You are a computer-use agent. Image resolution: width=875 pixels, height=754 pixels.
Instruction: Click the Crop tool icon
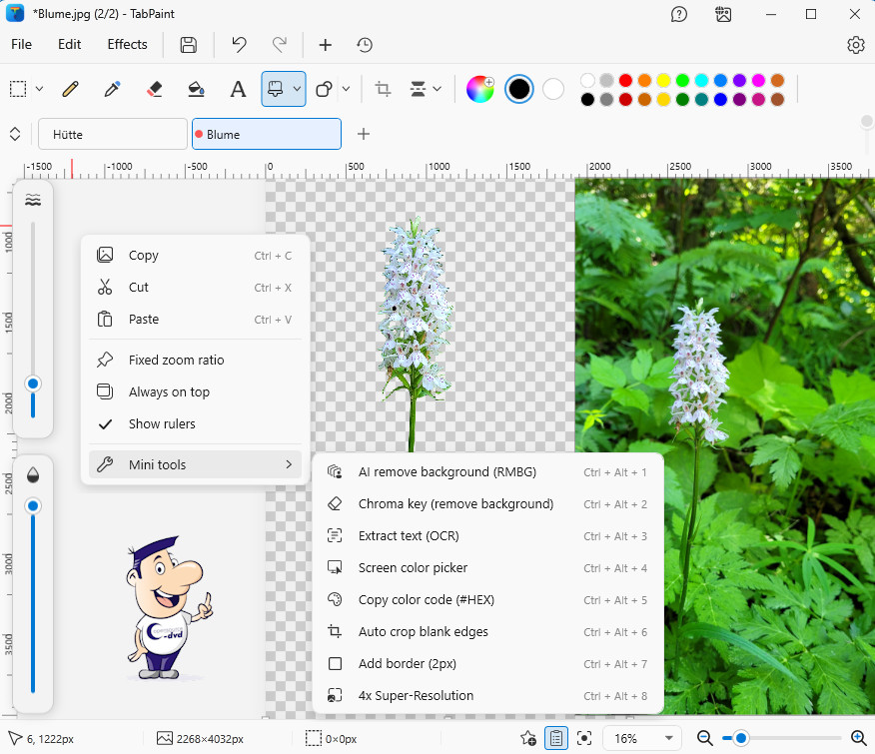pyautogui.click(x=383, y=89)
